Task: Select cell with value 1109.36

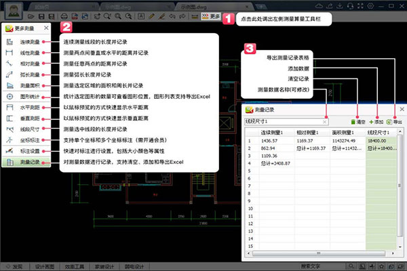Action: (x=277, y=156)
